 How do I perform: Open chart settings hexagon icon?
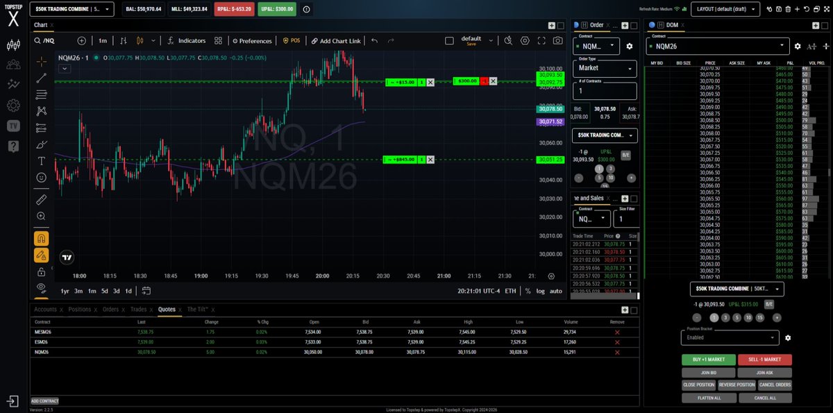525,41
